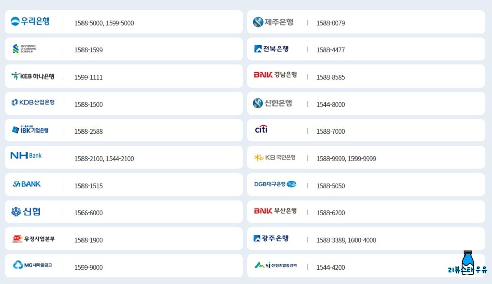Select the number 1588-0079
Screen dimensions: 492x284
(331, 23)
